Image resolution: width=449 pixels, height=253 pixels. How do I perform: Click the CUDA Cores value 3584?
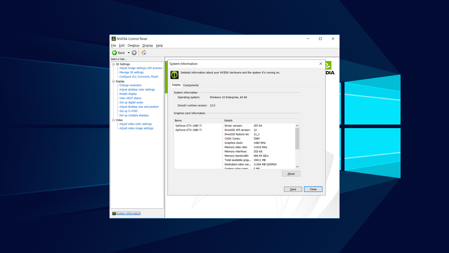[256, 139]
